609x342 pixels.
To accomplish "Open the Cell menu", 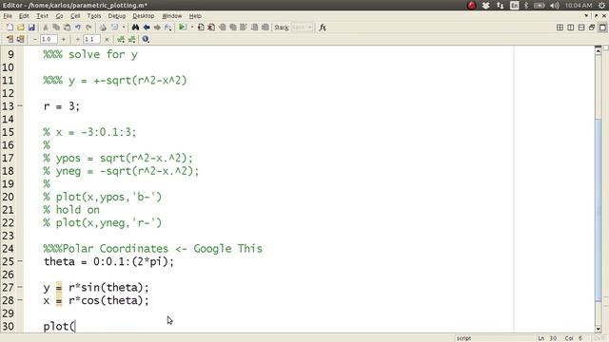I will 75,16.
